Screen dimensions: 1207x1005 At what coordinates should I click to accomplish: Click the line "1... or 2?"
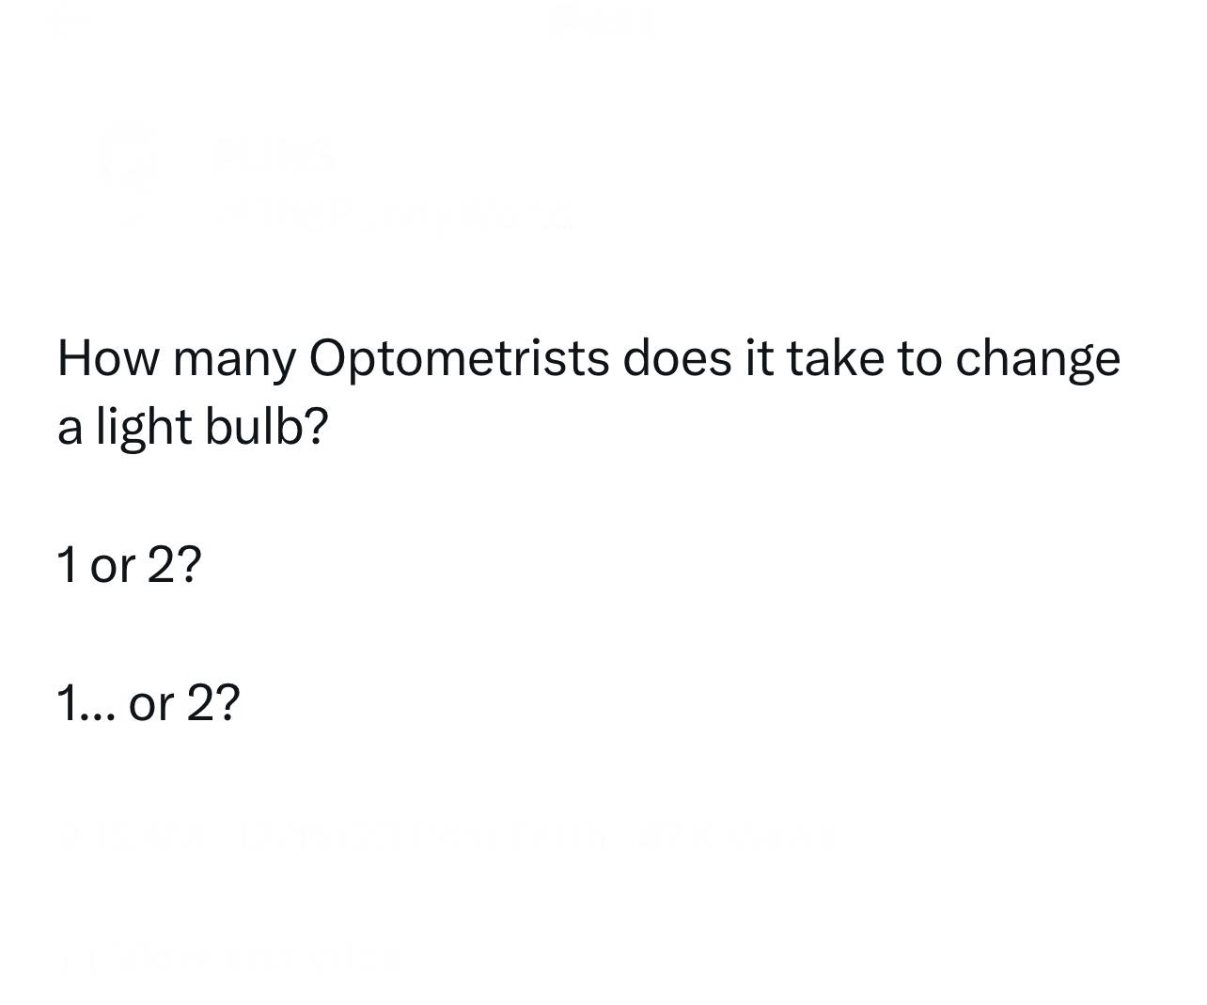149,702
